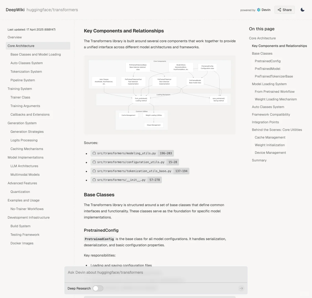This screenshot has height=298, width=312.
Task: Click the arrow icon to submit a question
Action: click(241, 288)
